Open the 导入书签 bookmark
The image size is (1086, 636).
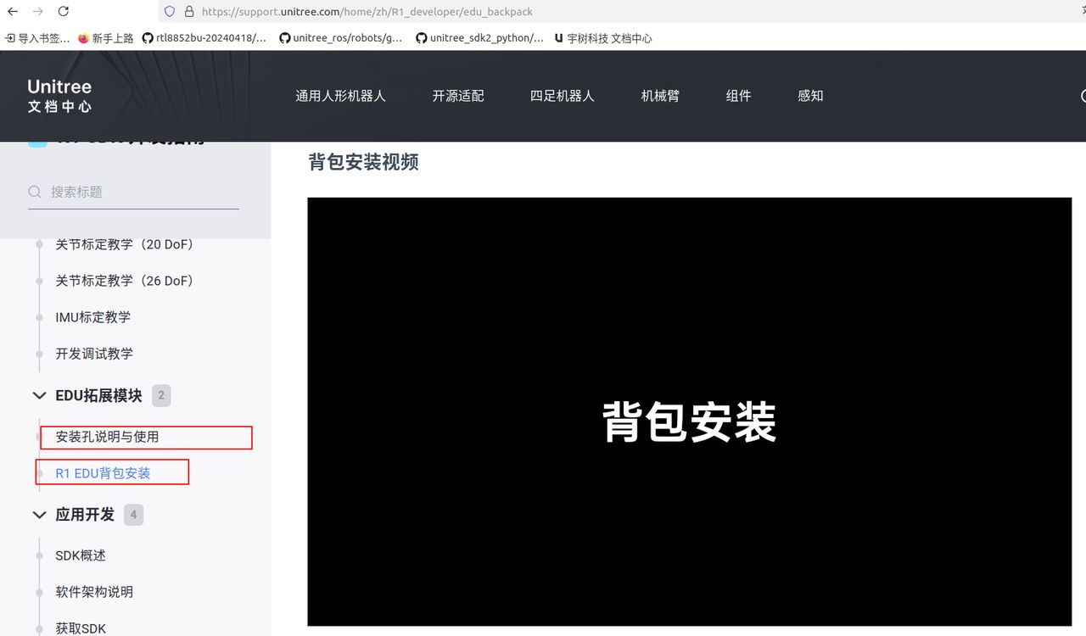coord(37,38)
